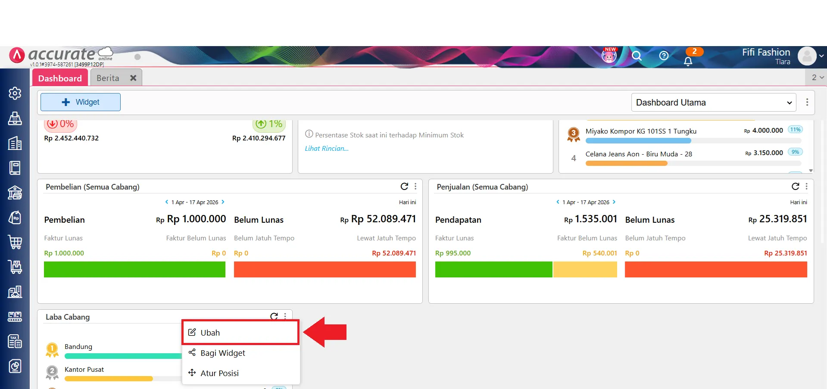Click the Rp 995.000 Faktur Lunas amount
The width and height of the screenshot is (827, 389).
(453, 253)
